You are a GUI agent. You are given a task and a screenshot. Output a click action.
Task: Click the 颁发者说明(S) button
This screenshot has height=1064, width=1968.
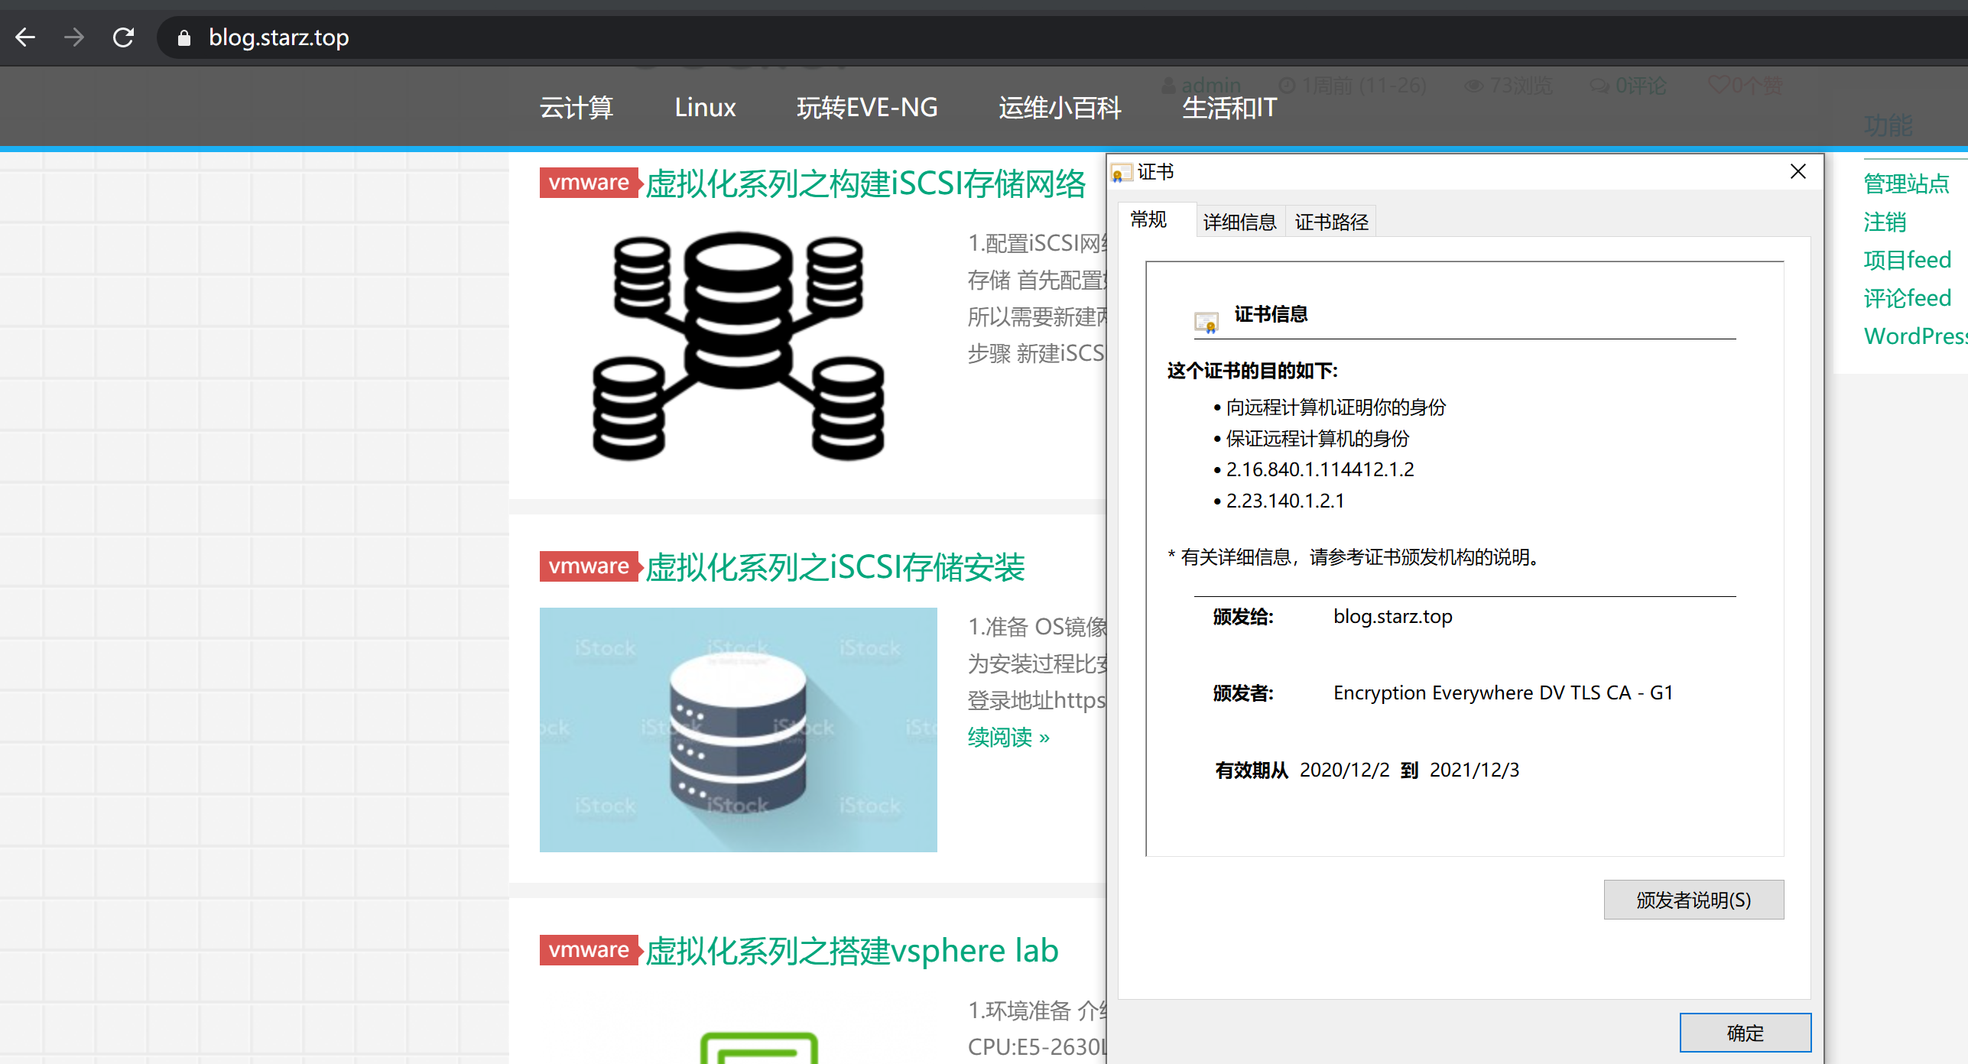1694,900
